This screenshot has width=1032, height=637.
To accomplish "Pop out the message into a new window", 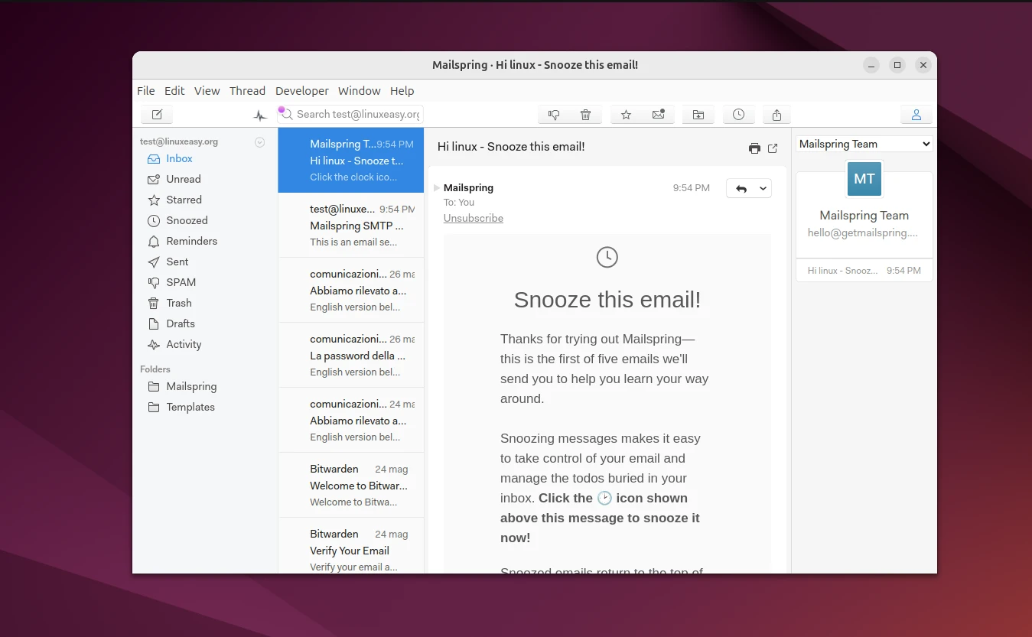I will click(773, 148).
